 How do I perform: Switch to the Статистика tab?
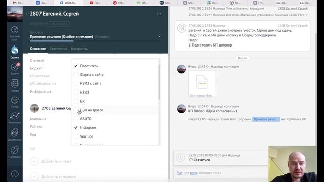[x=58, y=49]
